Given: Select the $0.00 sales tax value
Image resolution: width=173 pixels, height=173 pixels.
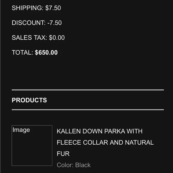Looking at the screenshot, I should click(57, 38).
